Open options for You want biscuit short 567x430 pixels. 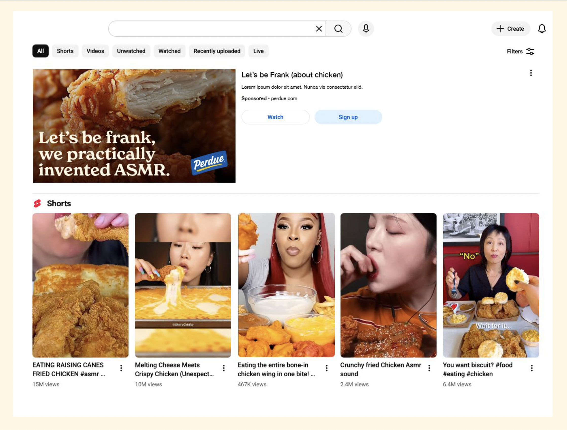[532, 368]
